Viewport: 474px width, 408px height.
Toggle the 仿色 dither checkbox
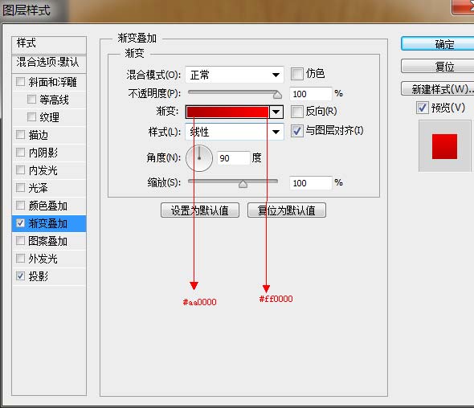click(297, 74)
